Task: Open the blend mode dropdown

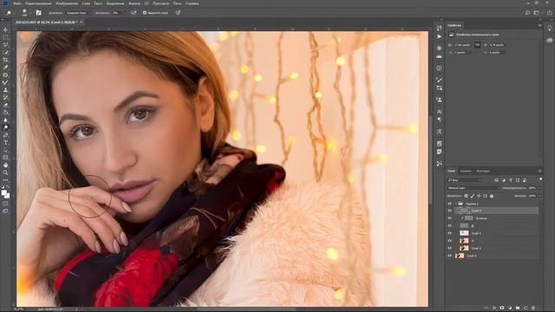Action: (x=473, y=188)
